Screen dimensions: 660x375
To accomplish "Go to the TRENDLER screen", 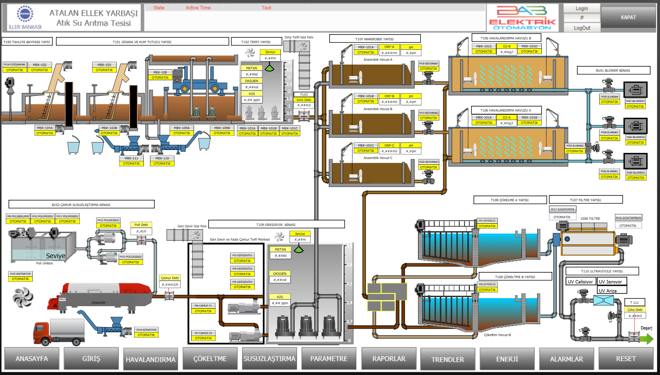I will tap(447, 359).
